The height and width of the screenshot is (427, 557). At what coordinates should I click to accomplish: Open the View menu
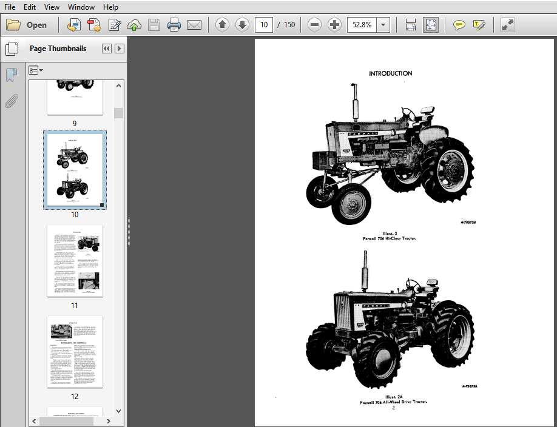[52, 7]
